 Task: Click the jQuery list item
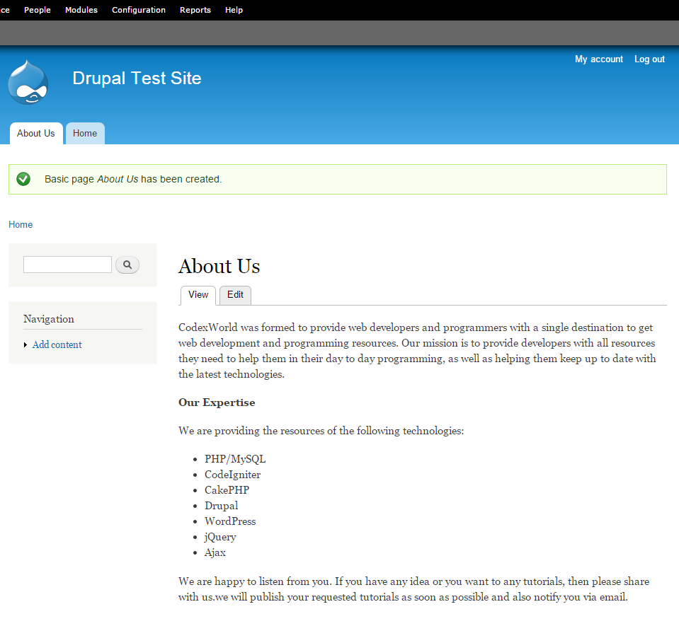[x=220, y=537]
